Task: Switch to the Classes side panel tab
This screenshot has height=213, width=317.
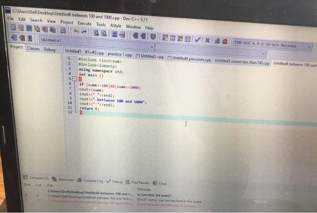Action: click(x=33, y=48)
